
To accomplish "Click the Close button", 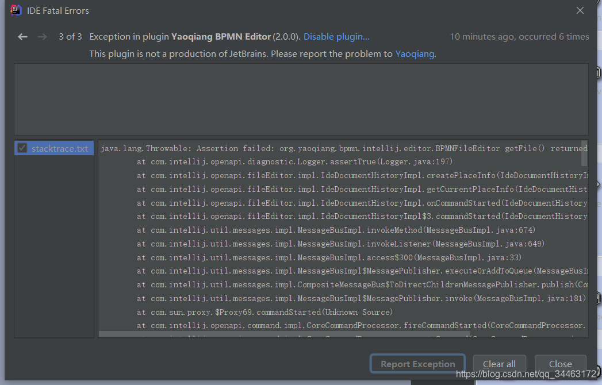I will [560, 364].
